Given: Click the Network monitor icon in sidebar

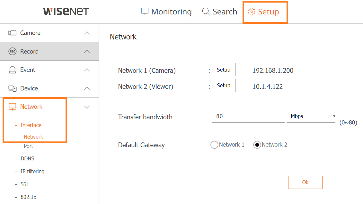Looking at the screenshot, I should click(x=12, y=107).
